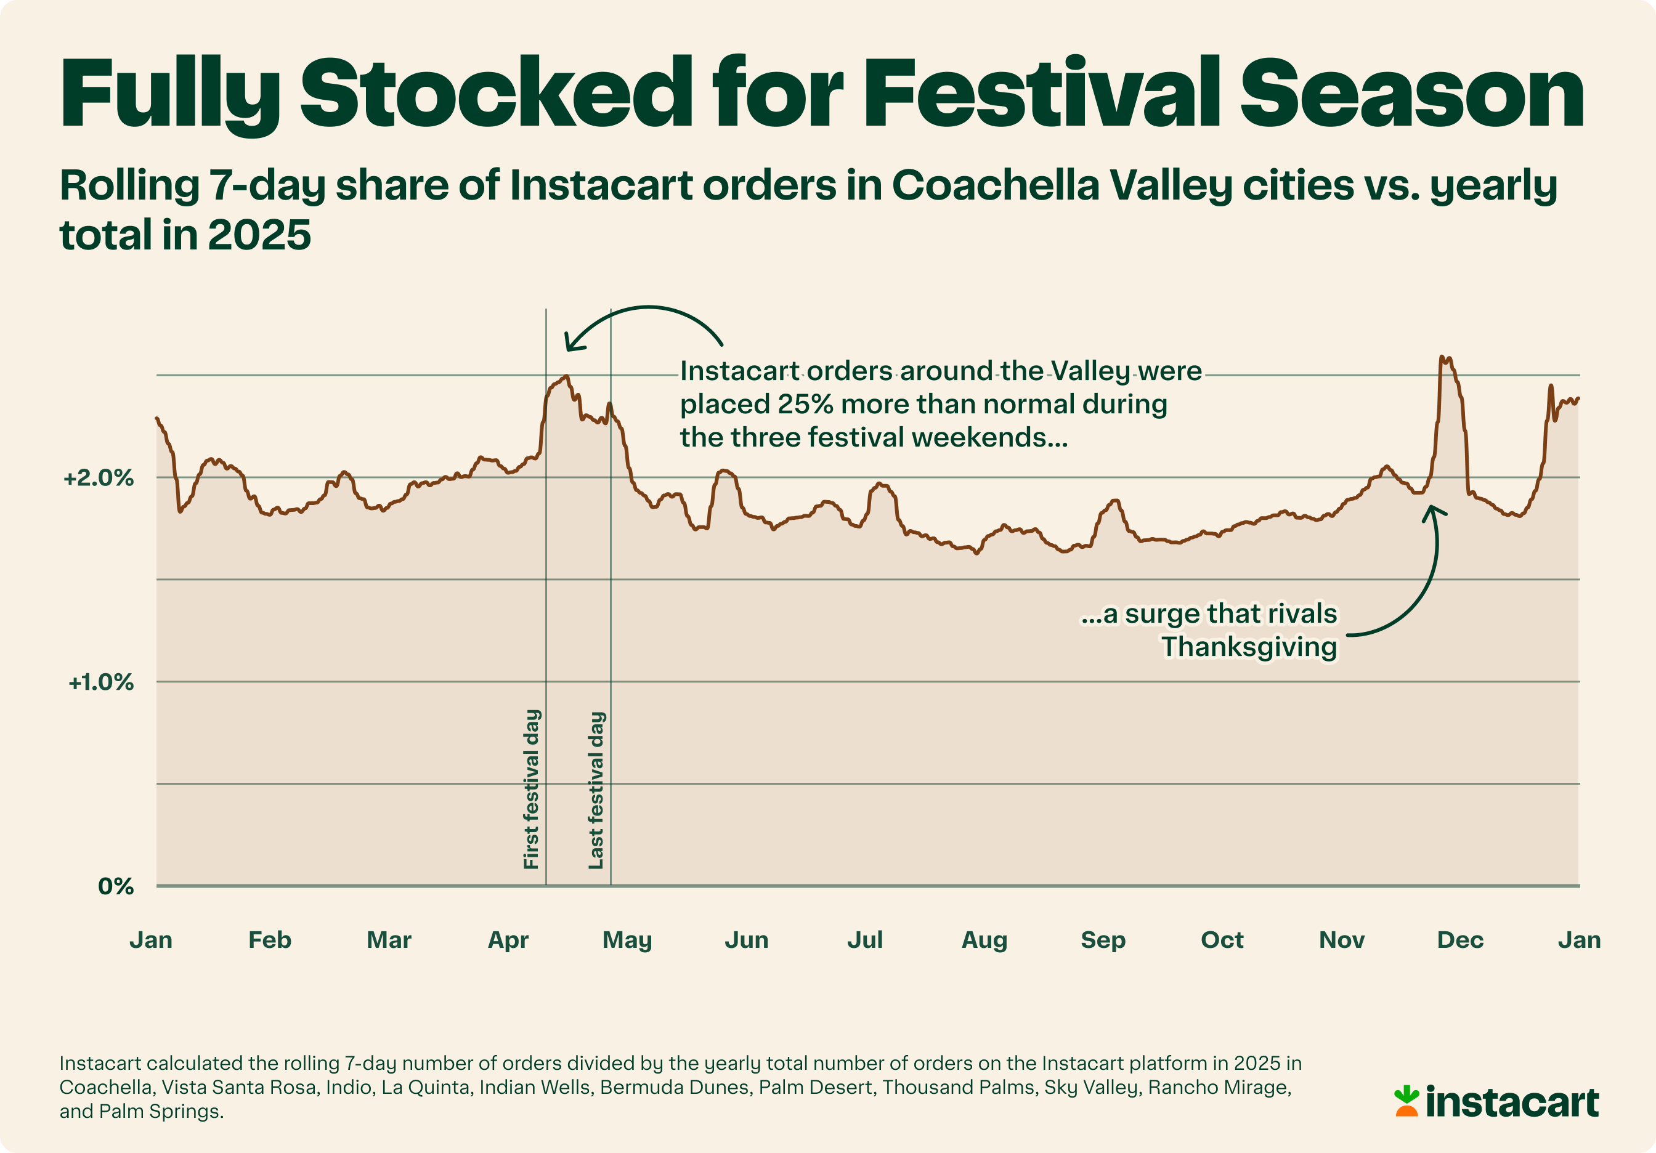Click the '+1.0%' y-axis label
Image resolution: width=1656 pixels, height=1153 pixels.
101,682
